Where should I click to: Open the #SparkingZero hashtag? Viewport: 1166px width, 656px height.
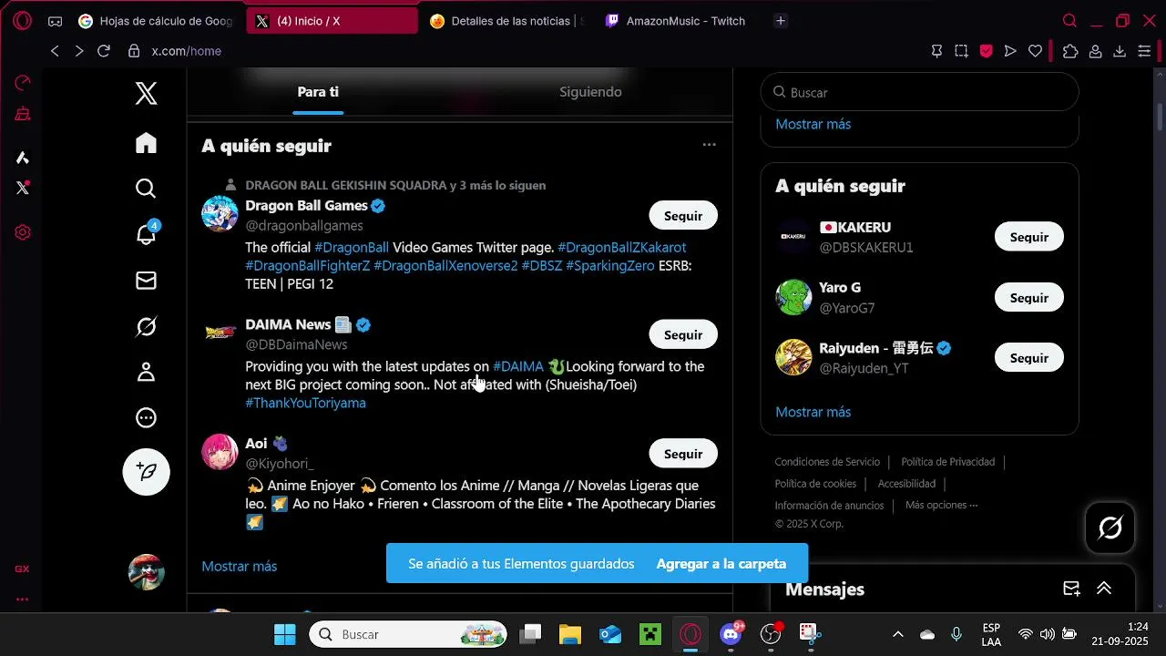[x=609, y=265]
